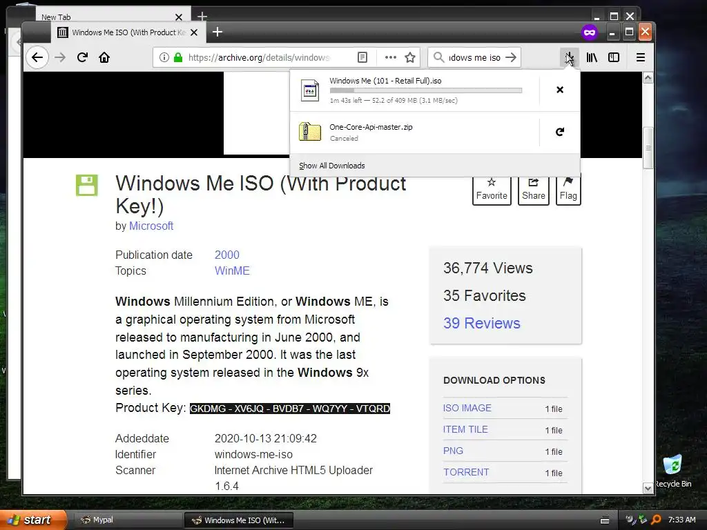Click the private browsing mask icon
This screenshot has height=530, width=707.
tap(590, 32)
